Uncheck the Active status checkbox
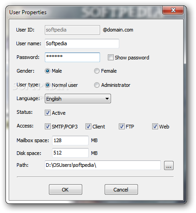Viewport: 196px width, 213px height. [48, 113]
